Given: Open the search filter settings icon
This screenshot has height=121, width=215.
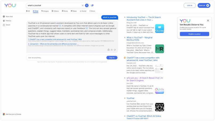Looking at the screenshot, I should pyautogui.click(x=92, y=5).
